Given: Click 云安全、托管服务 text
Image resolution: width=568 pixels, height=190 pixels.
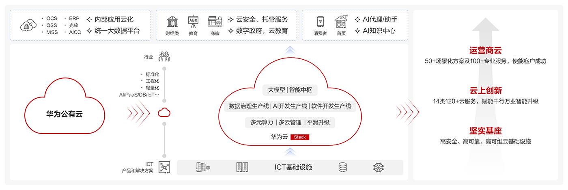Looking at the screenshot, I should click(262, 19).
